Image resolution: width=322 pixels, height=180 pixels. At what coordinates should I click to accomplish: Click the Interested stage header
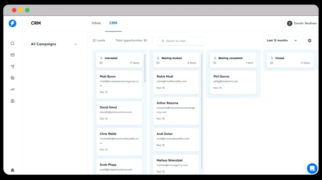pos(119,60)
